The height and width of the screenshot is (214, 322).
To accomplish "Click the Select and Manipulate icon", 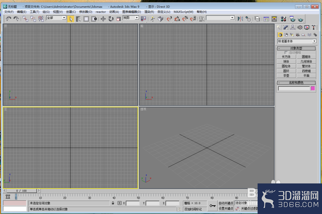I will (153, 19).
